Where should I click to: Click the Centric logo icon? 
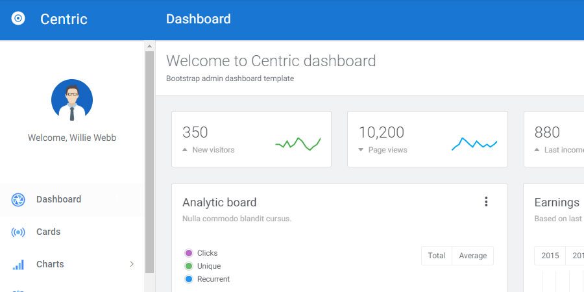(18, 18)
